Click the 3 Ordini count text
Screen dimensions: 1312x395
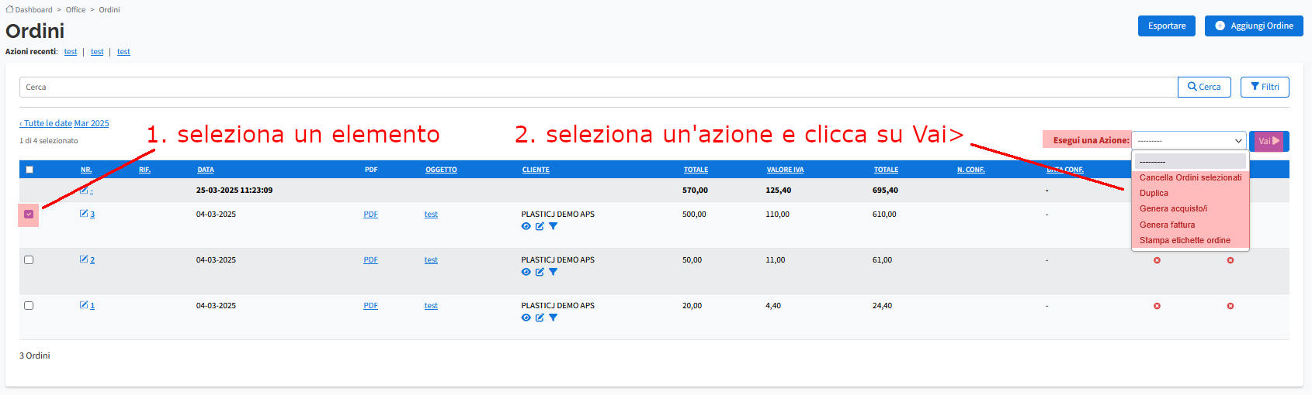(34, 355)
